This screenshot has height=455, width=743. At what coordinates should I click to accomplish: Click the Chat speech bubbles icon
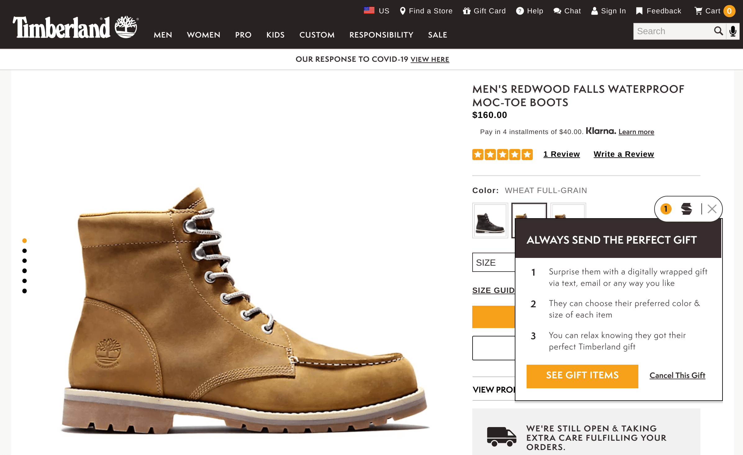[x=557, y=11]
